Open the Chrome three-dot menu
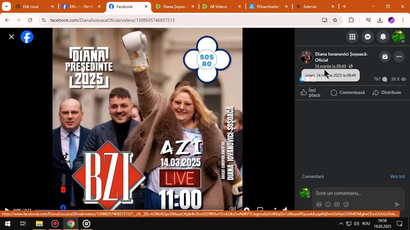Screen dimensions: 410x230 403,20
